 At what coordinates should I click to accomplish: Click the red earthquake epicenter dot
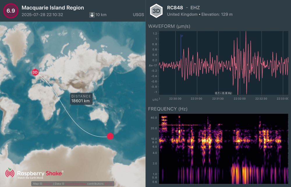(x=110, y=136)
